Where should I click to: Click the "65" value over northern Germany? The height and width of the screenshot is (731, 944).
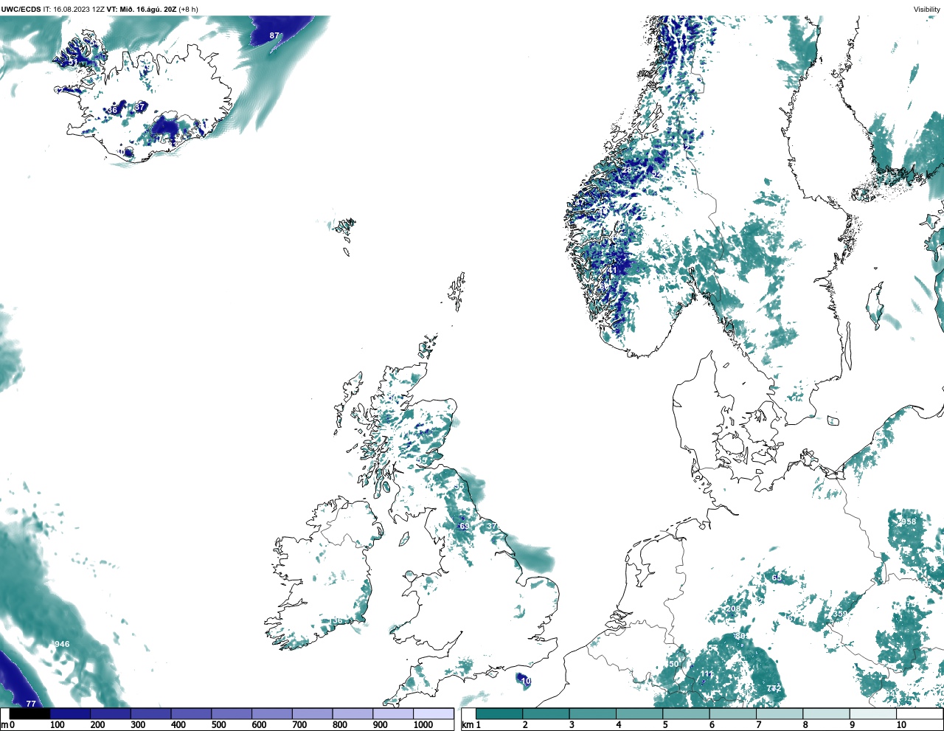(777, 578)
